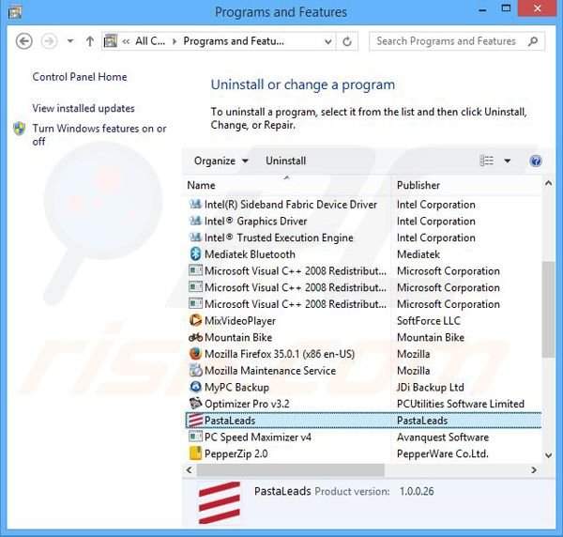Select Mozilla Maintenance Service icon
This screenshot has width=563, height=537.
[195, 370]
